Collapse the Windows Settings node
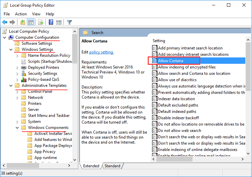This screenshot has width=252, height=177. [x=11, y=49]
